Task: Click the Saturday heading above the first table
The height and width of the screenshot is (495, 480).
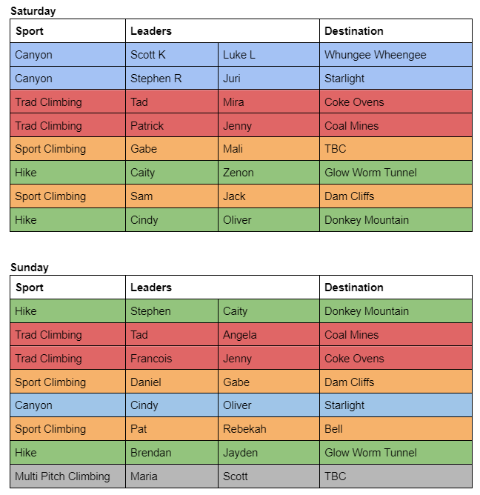Action: click(x=33, y=11)
